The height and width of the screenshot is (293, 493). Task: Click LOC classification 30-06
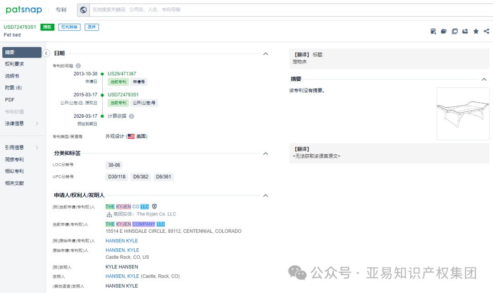[x=114, y=165]
